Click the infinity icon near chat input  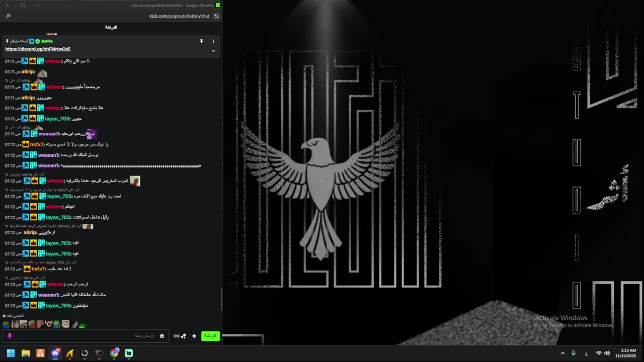(x=177, y=336)
